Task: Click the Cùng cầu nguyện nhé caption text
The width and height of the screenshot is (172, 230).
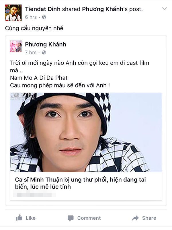Action: pos(34,28)
